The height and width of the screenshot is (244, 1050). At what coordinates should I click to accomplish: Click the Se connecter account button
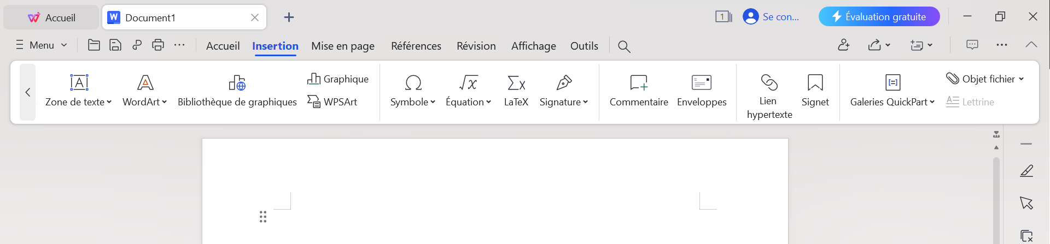click(771, 17)
